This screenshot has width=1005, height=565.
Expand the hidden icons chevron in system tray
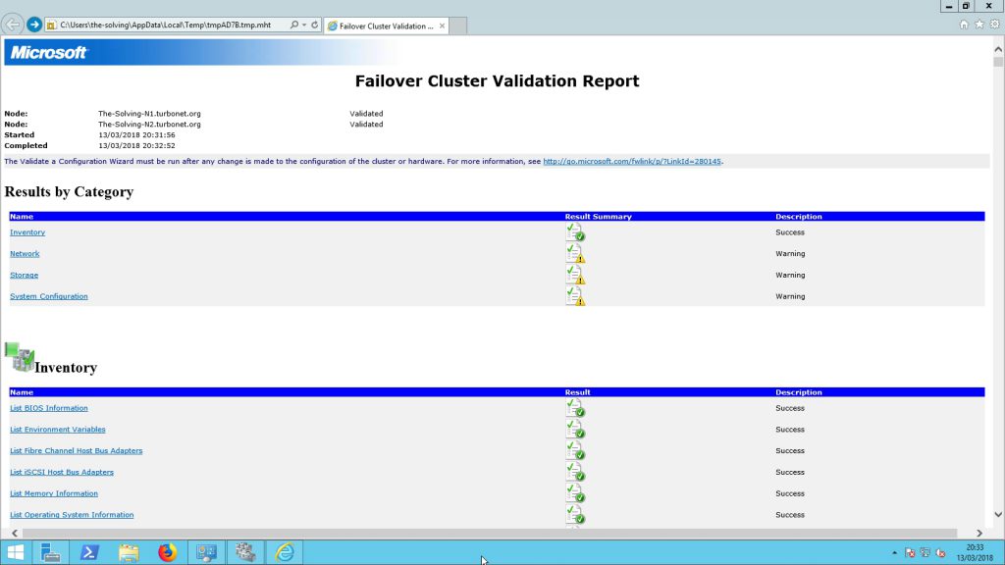pyautogui.click(x=894, y=552)
